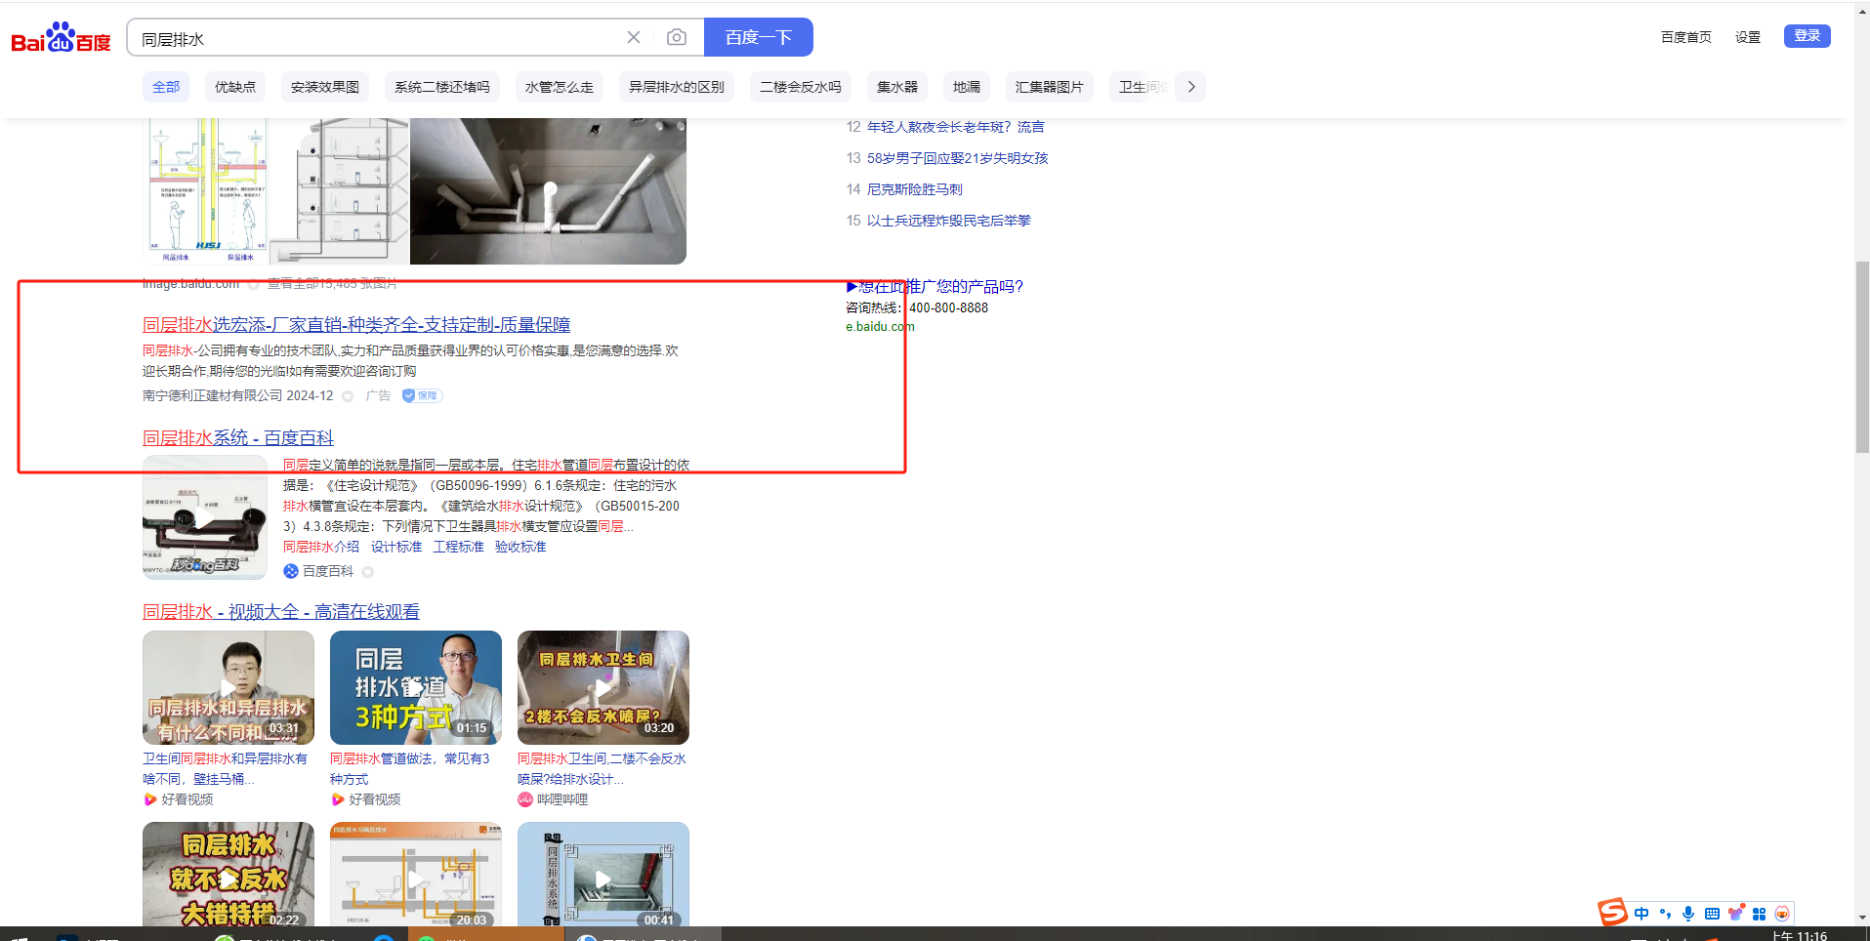This screenshot has height=941, width=1870.
Task: Toggle the Sogou Chinese/English mode indicator
Action: click(x=1641, y=914)
